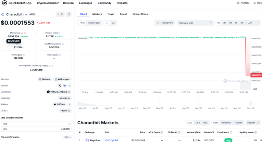Copy the contract address YtfMZ4...f8gxAz
Viewport: 262px width, 142px height.
[x=69, y=92]
